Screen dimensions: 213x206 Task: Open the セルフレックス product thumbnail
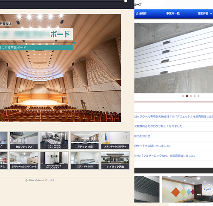(x=24, y=140)
